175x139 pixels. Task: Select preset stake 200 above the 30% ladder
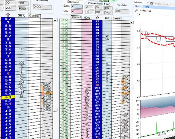(x=11, y=8)
